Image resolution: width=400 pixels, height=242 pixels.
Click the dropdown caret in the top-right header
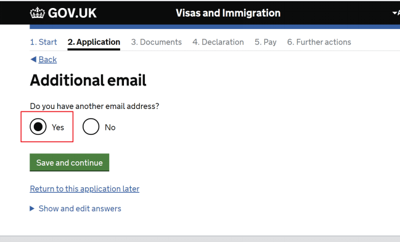click(394, 13)
